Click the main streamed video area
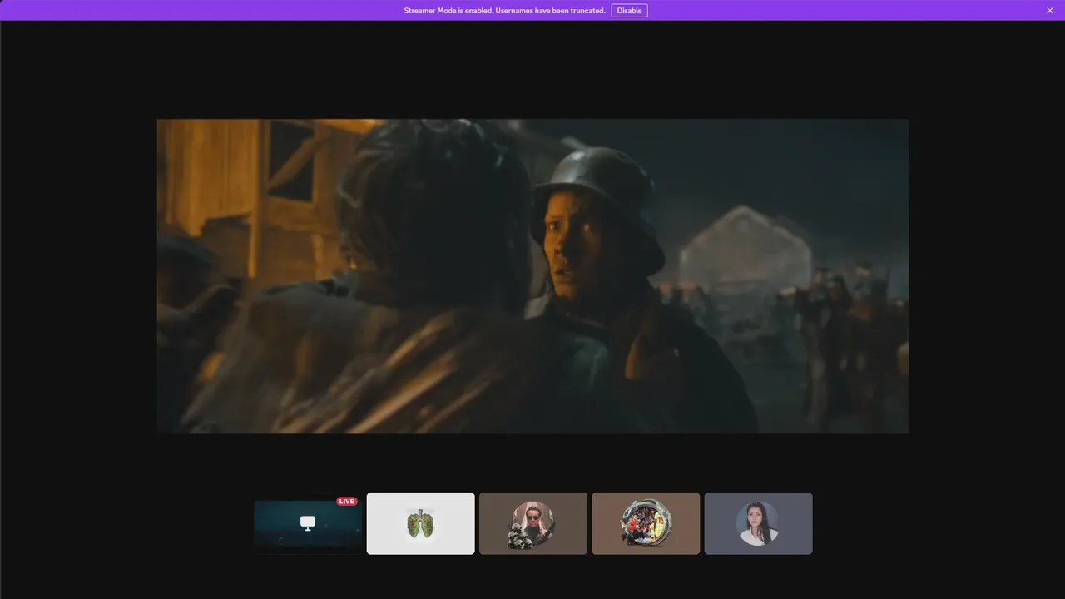 532,276
